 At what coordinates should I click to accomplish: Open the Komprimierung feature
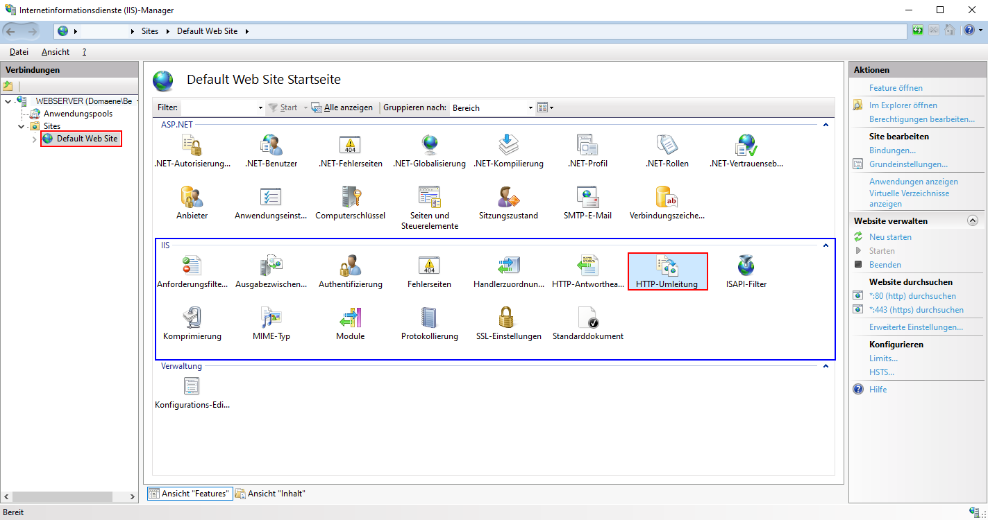click(x=192, y=324)
